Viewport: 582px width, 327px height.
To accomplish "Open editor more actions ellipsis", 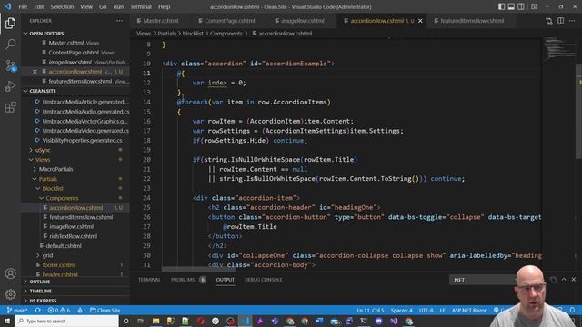I will point(572,21).
